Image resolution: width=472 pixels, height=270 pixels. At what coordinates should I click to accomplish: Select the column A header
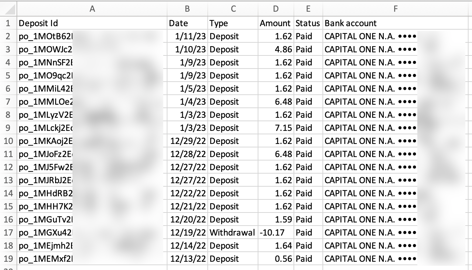(x=92, y=9)
